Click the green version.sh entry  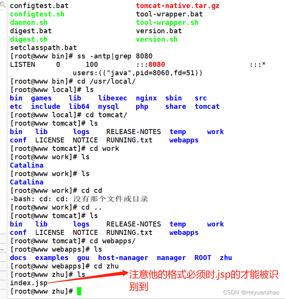[x=157, y=39]
